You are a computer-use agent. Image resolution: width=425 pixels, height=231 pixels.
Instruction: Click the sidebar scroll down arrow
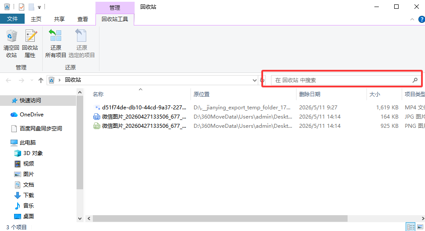pos(80,219)
